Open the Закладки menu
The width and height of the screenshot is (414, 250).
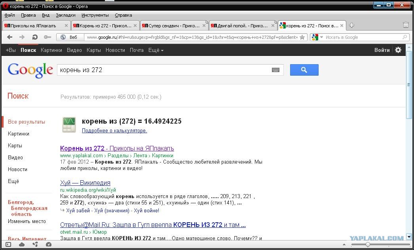(x=66, y=15)
